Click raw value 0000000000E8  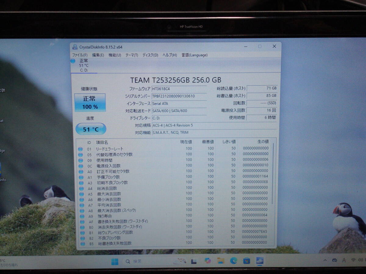point(255,182)
